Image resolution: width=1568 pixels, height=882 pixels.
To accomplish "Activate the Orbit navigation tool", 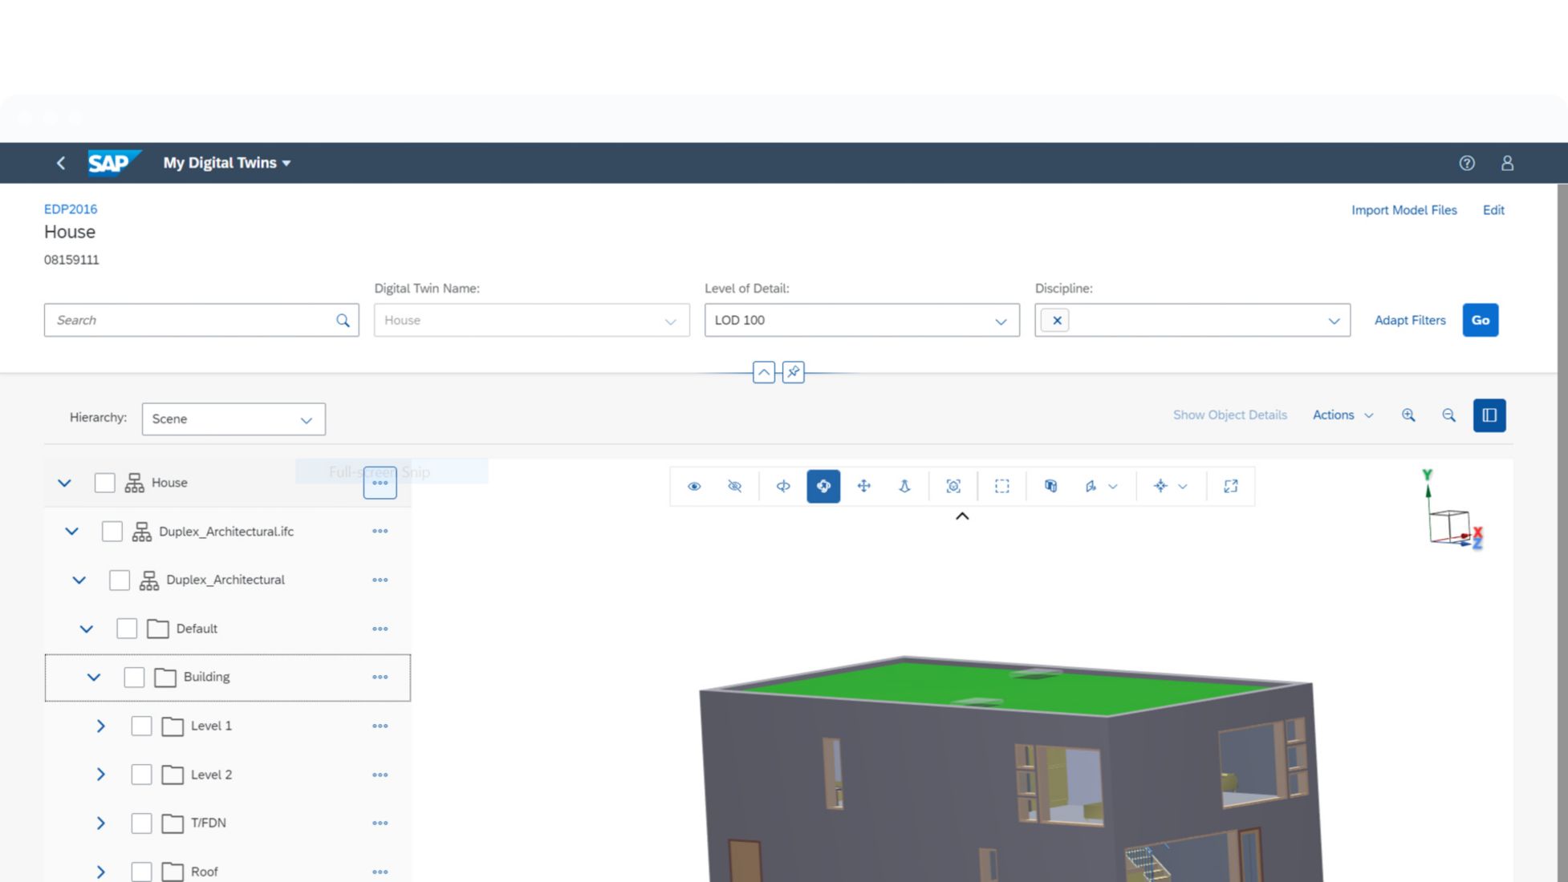I will [x=823, y=486].
